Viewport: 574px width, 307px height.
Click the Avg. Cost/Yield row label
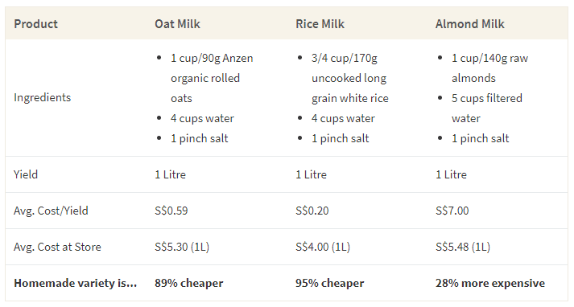click(x=51, y=211)
